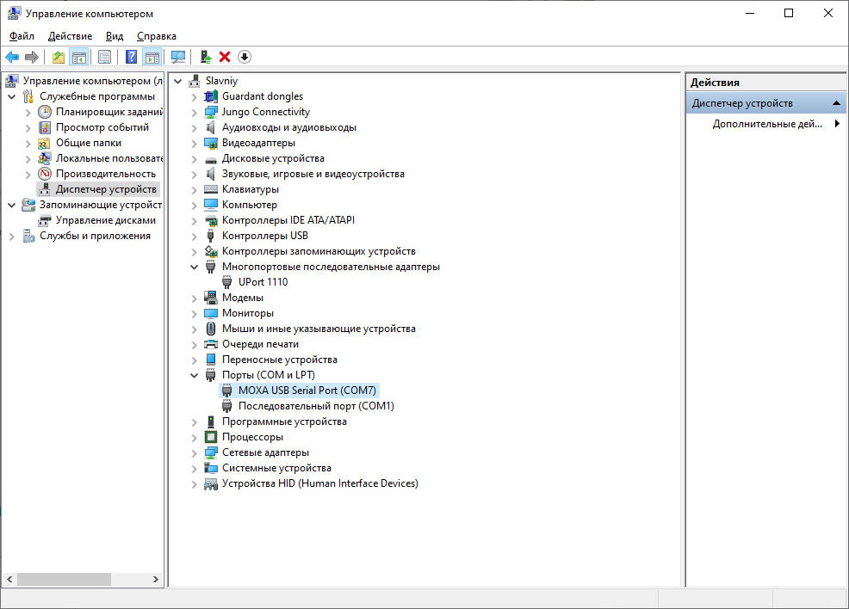Click the left pane horizontal scrollbar thumb
The height and width of the screenshot is (609, 849).
pyautogui.click(x=64, y=579)
